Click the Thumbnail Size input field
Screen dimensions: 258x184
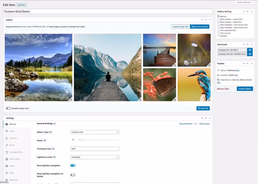tap(95, 149)
